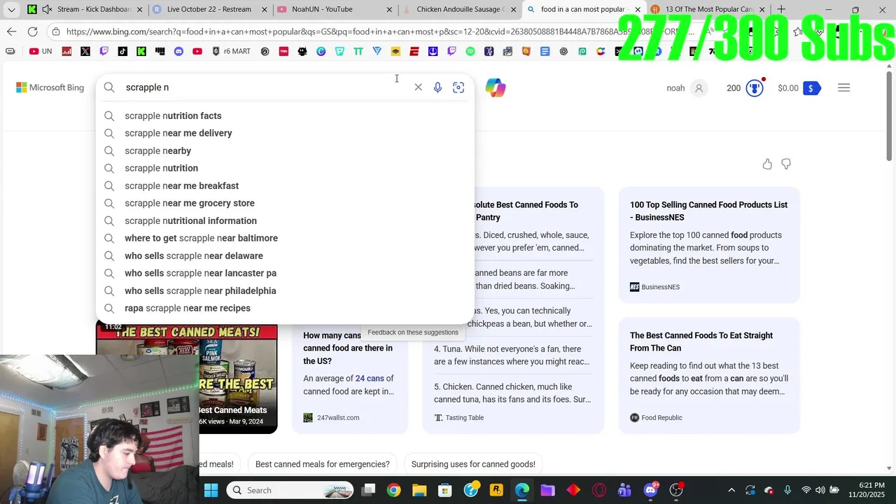The height and width of the screenshot is (504, 896).
Task: Open Copilot from colorful icon
Action: coord(496,87)
